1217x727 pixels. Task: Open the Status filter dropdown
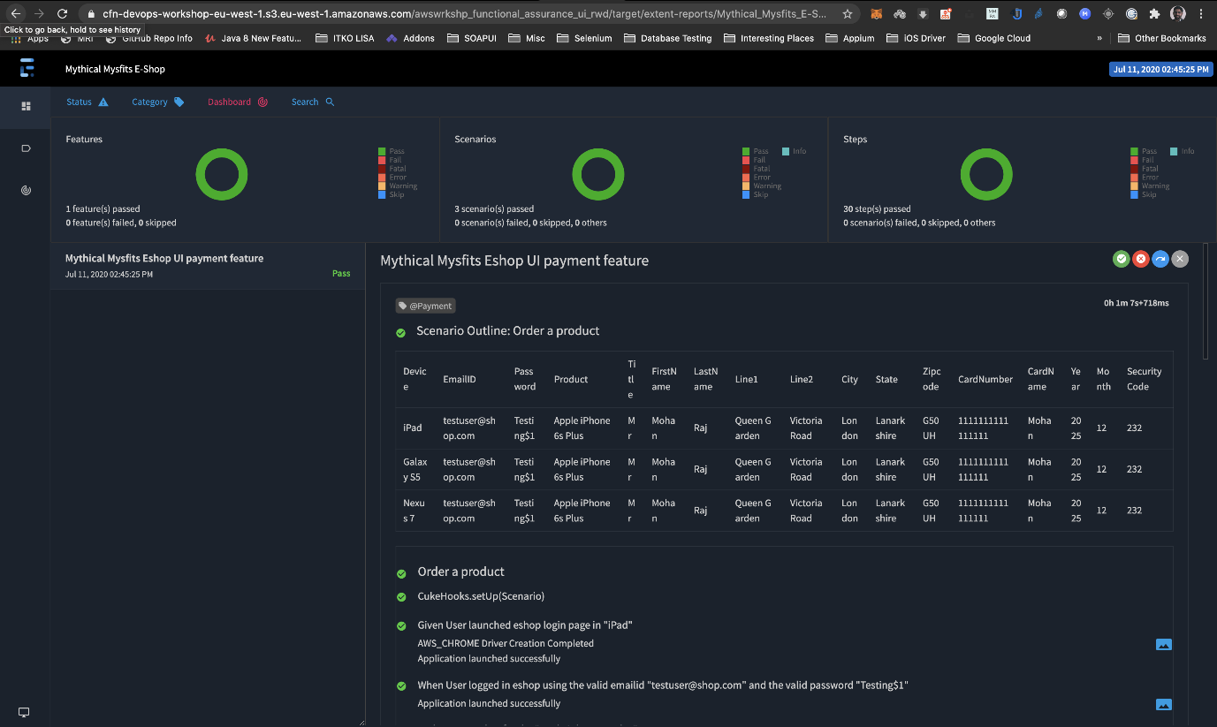click(87, 102)
